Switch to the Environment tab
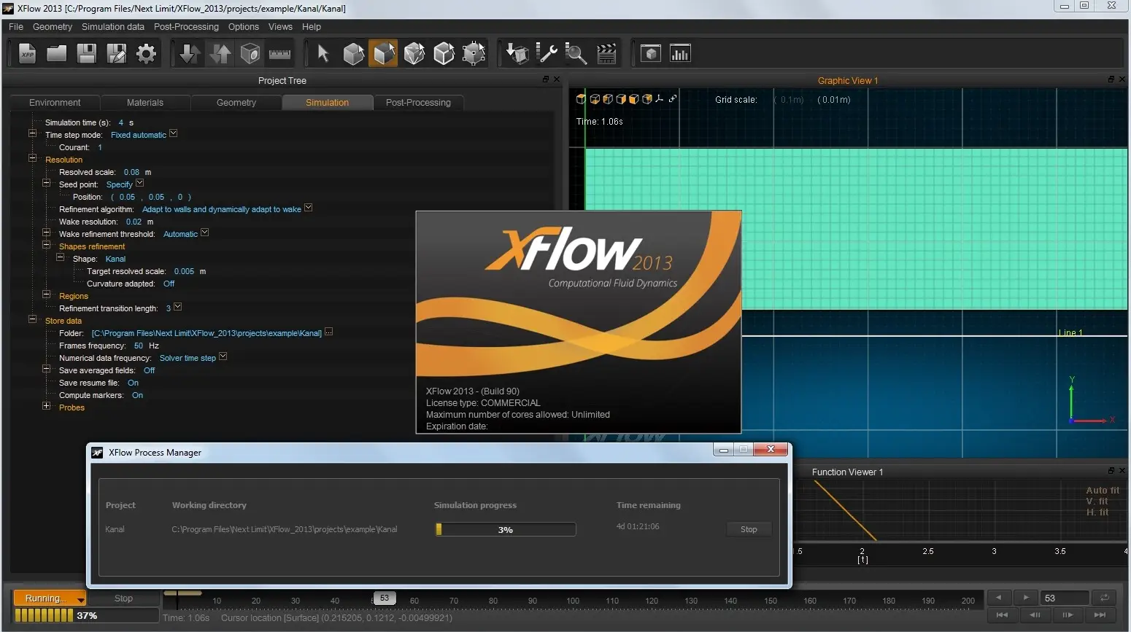Image resolution: width=1131 pixels, height=632 pixels. pyautogui.click(x=55, y=103)
